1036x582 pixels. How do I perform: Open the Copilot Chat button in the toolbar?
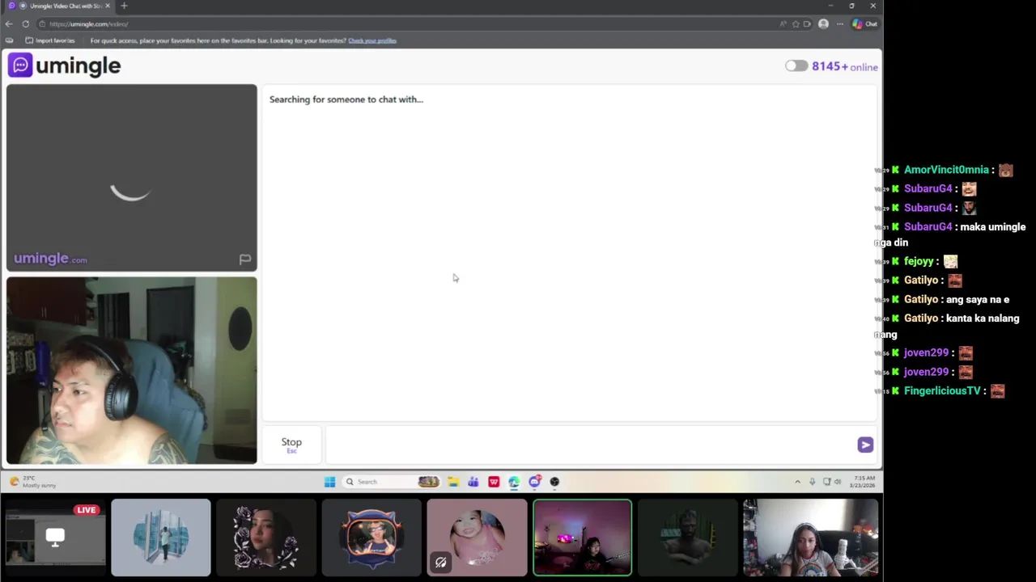click(864, 24)
